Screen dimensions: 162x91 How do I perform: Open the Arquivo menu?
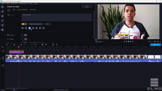coord(3,4)
